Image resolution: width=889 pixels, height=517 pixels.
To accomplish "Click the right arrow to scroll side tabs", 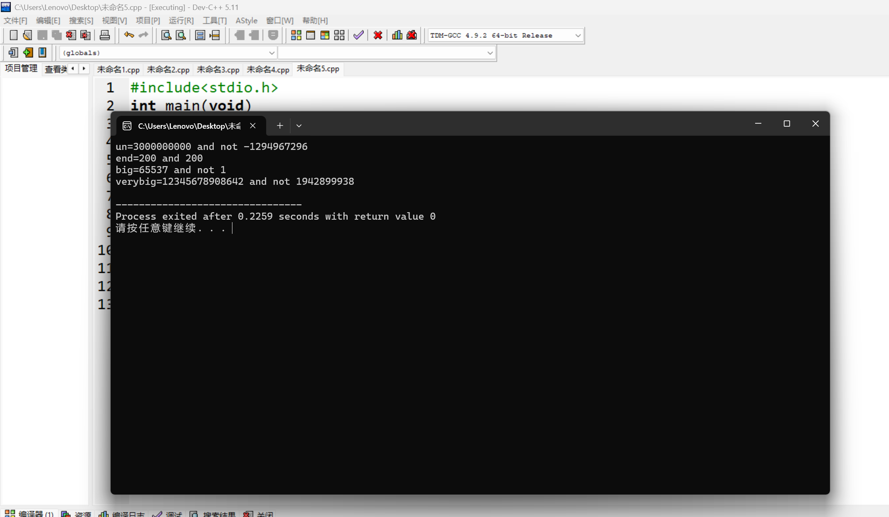I will 84,69.
